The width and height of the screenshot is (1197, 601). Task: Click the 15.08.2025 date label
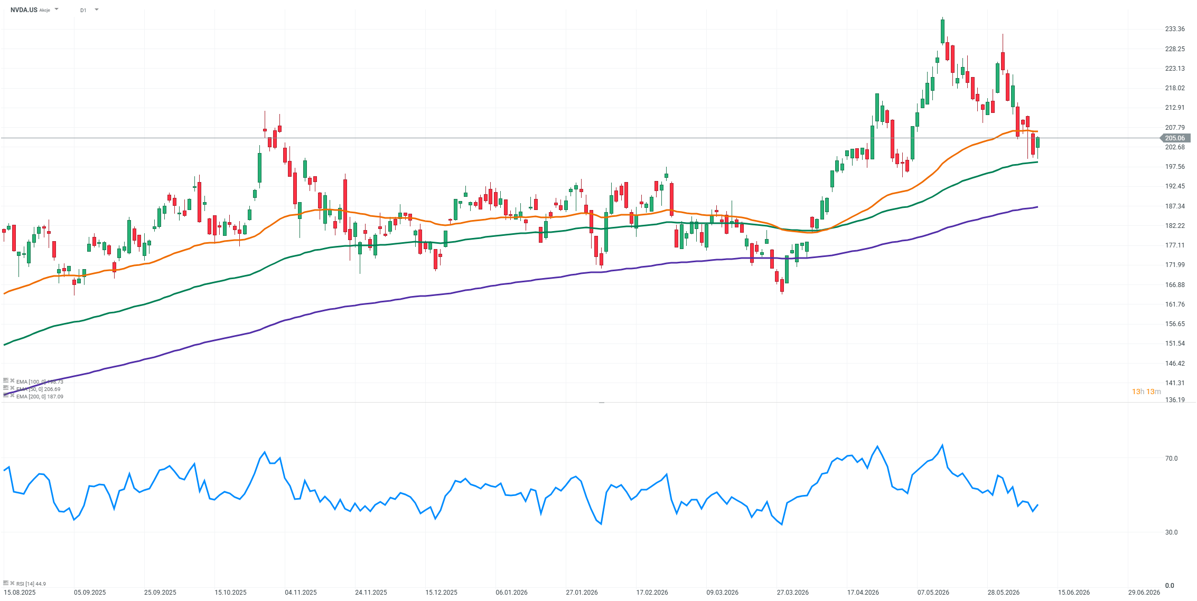(x=20, y=593)
